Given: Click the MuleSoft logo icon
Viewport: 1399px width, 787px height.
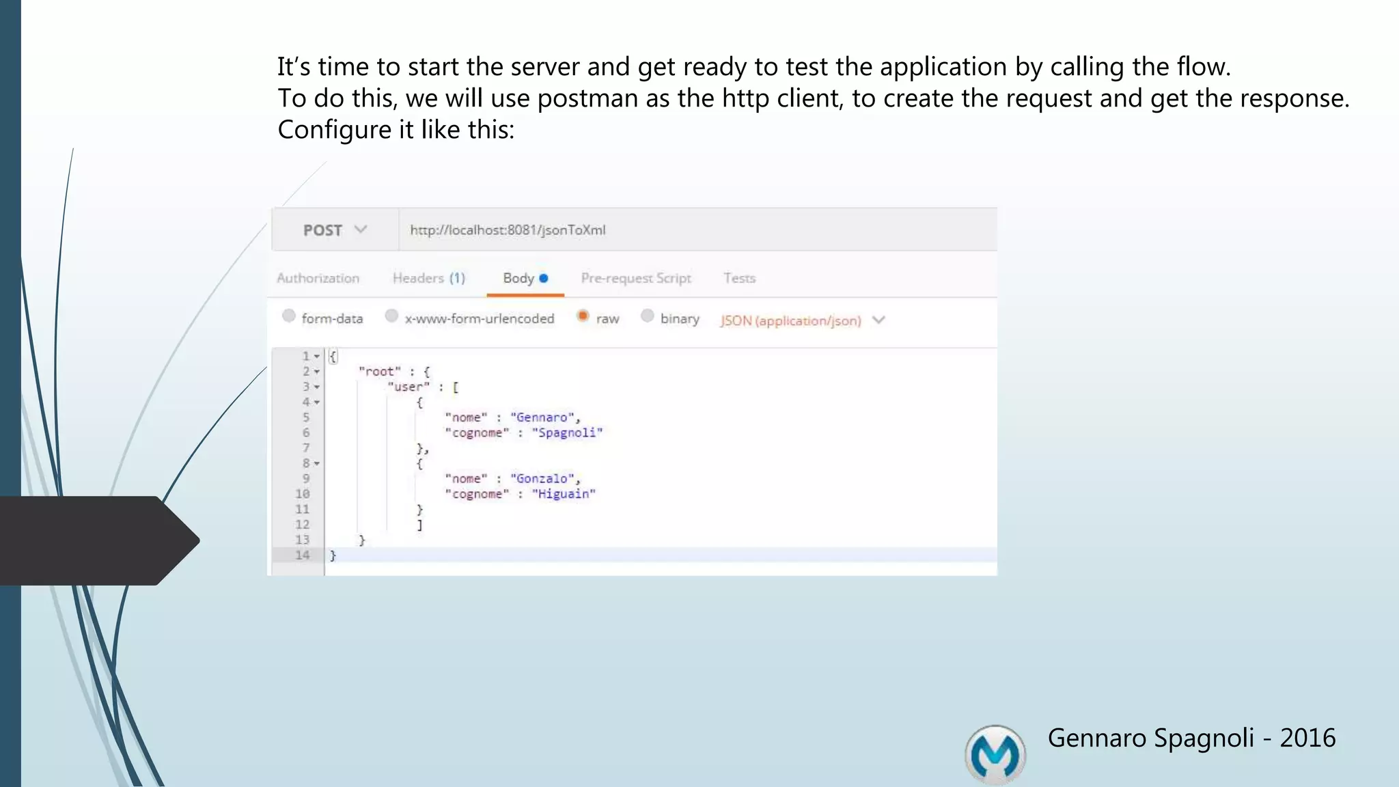Looking at the screenshot, I should 995,754.
